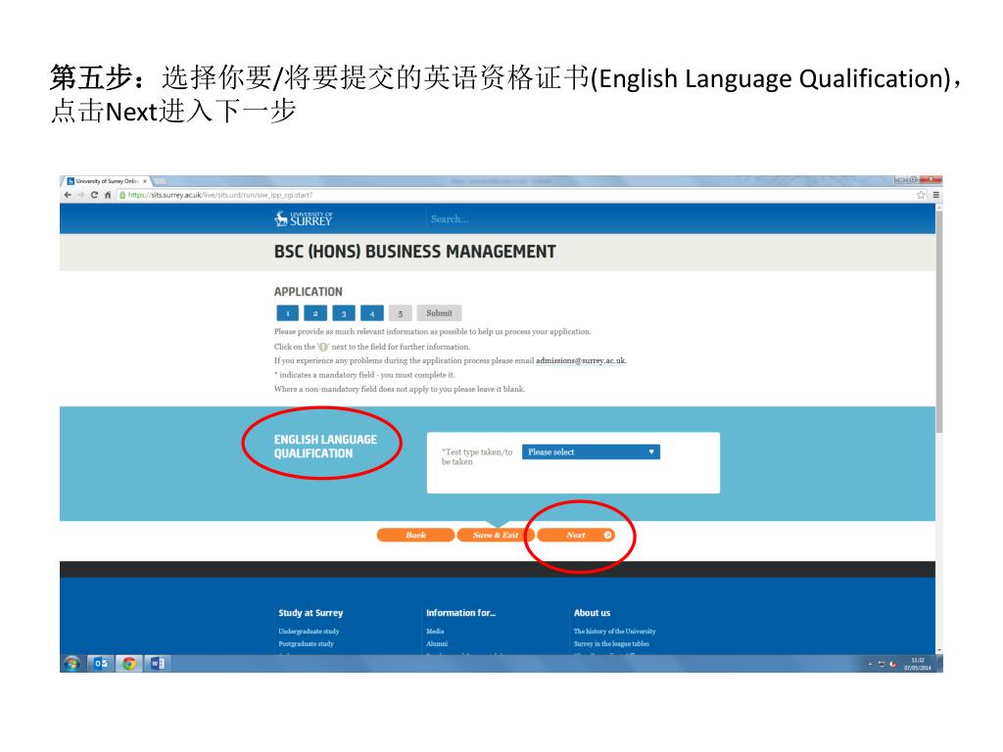Click the taskbar clock showing 11:32
The height and width of the screenshot is (752, 1003).
(917, 664)
